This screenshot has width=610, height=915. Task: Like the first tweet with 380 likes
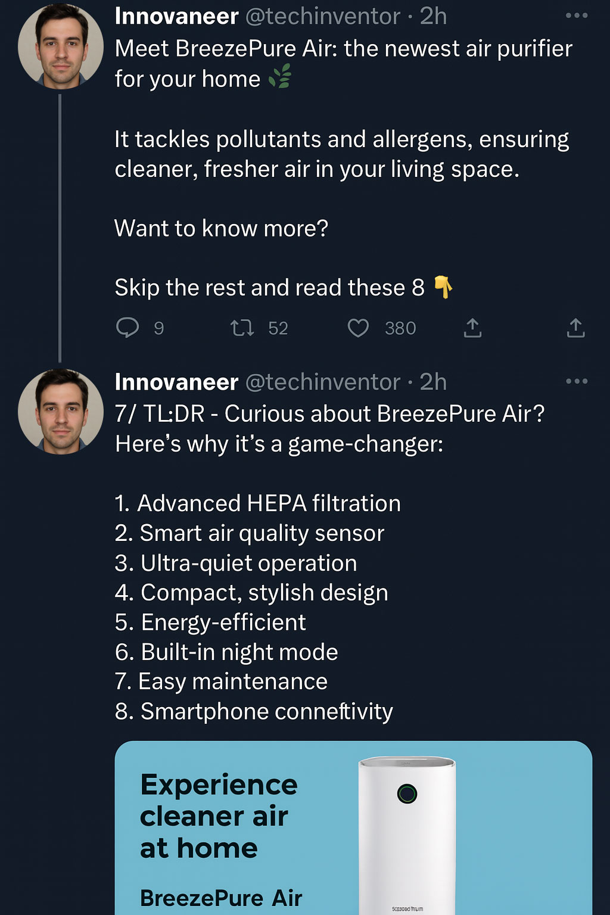(358, 328)
